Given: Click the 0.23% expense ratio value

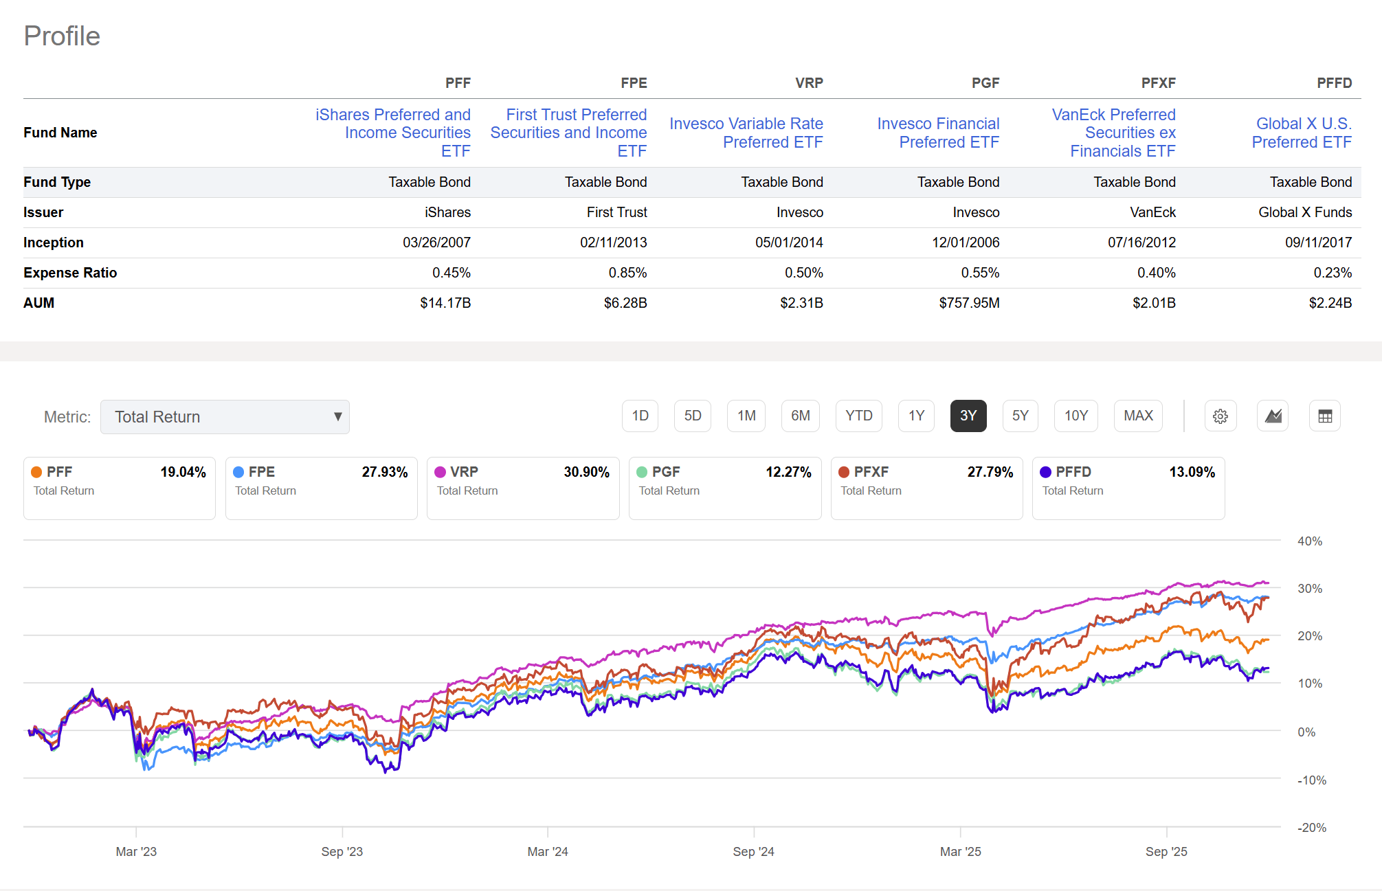Looking at the screenshot, I should 1333,273.
